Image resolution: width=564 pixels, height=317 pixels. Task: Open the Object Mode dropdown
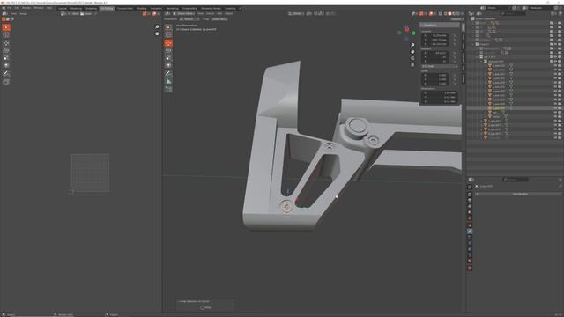tap(184, 14)
